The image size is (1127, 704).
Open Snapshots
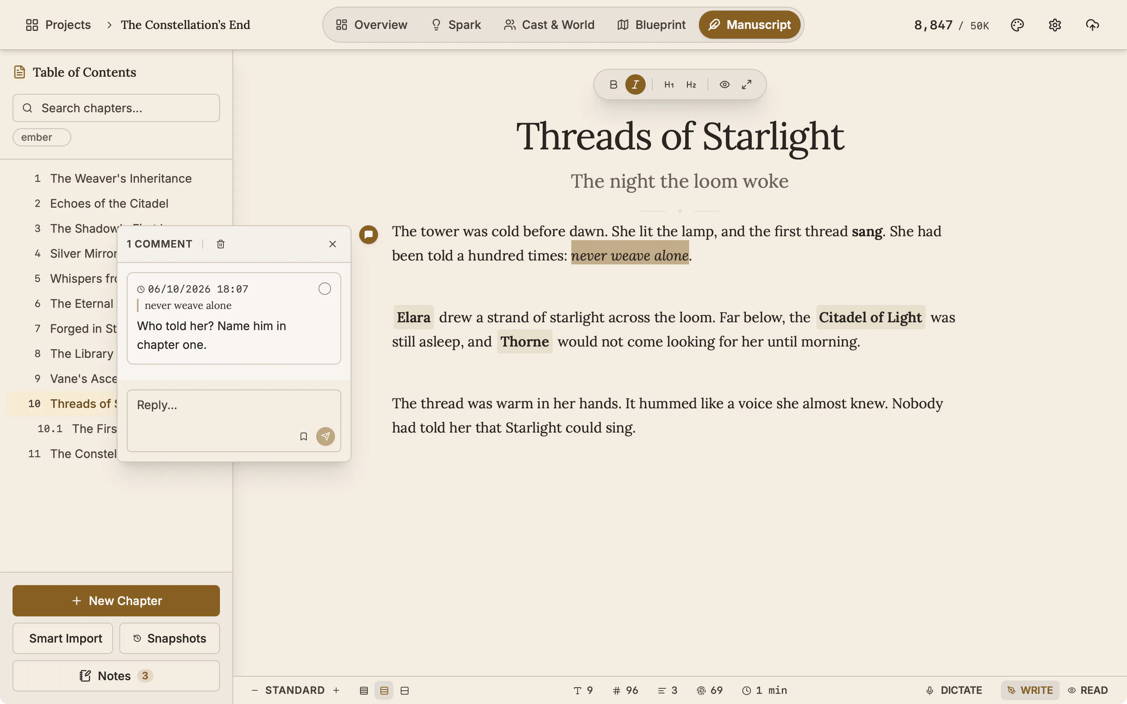click(x=169, y=638)
